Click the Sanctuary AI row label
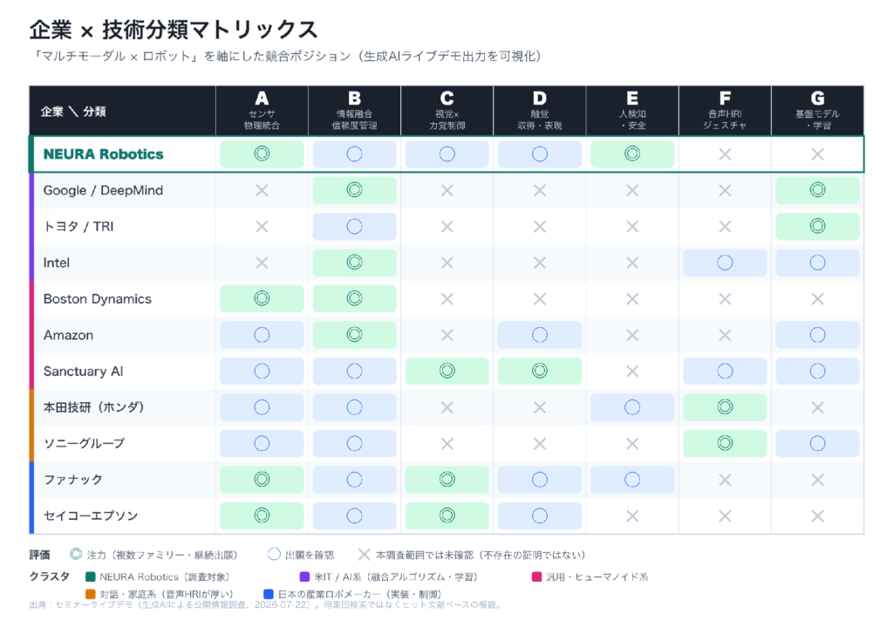The width and height of the screenshot is (893, 621). click(x=83, y=372)
